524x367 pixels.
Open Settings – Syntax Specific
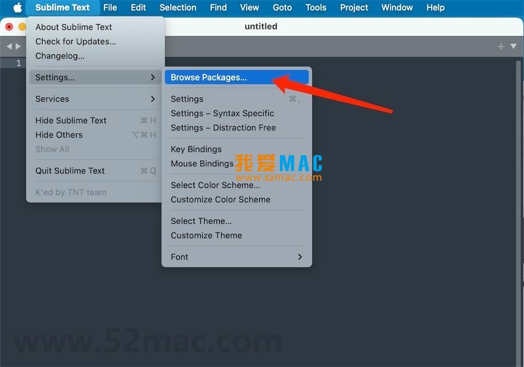click(x=222, y=113)
